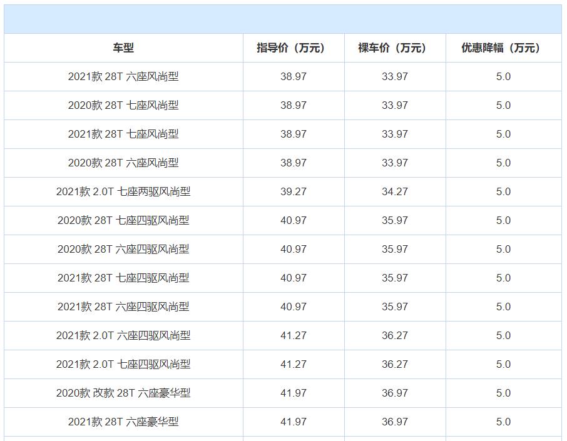
Task: Click bare price 33.97 for 2021款 28T 七座风尚型
Action: 395,134
